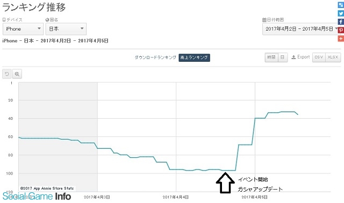Toggle the 日 daily view button
This screenshot has width=344, height=203.
coord(283,57)
